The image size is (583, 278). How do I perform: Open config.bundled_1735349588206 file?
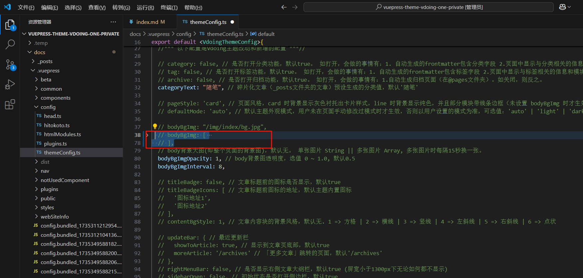click(x=72, y=262)
